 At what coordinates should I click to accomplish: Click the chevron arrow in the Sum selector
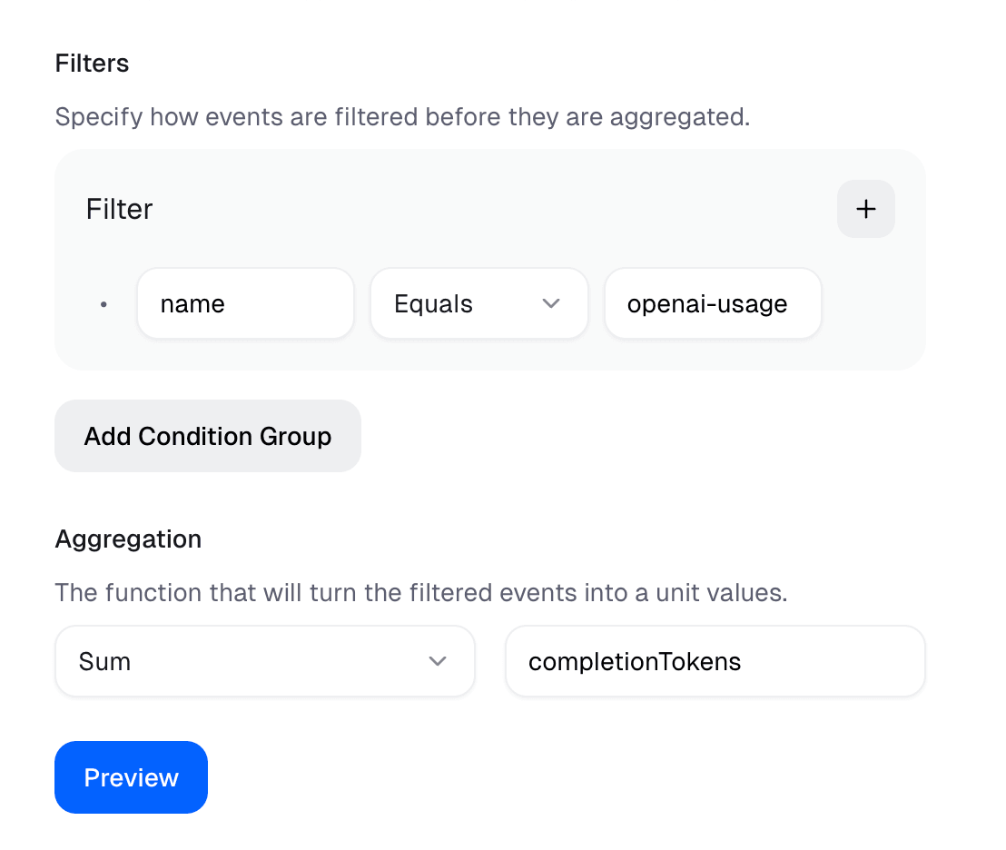click(x=438, y=661)
